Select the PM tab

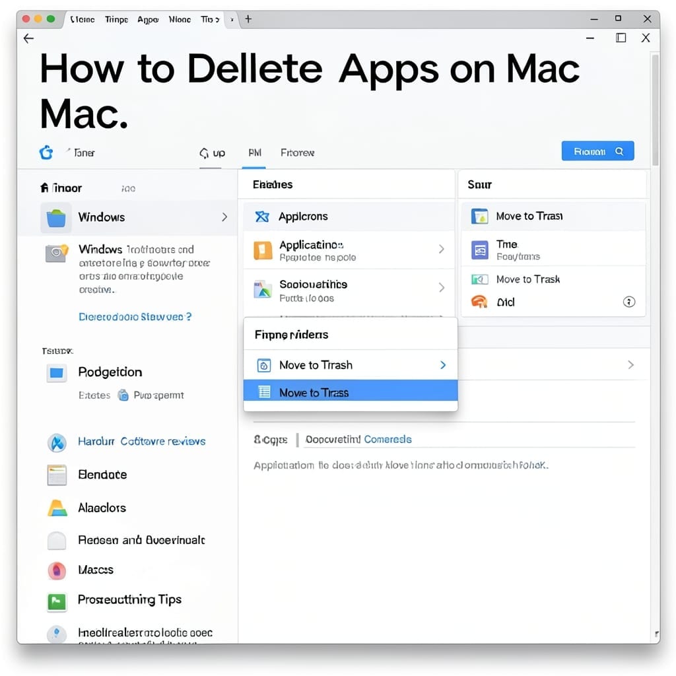coord(254,152)
